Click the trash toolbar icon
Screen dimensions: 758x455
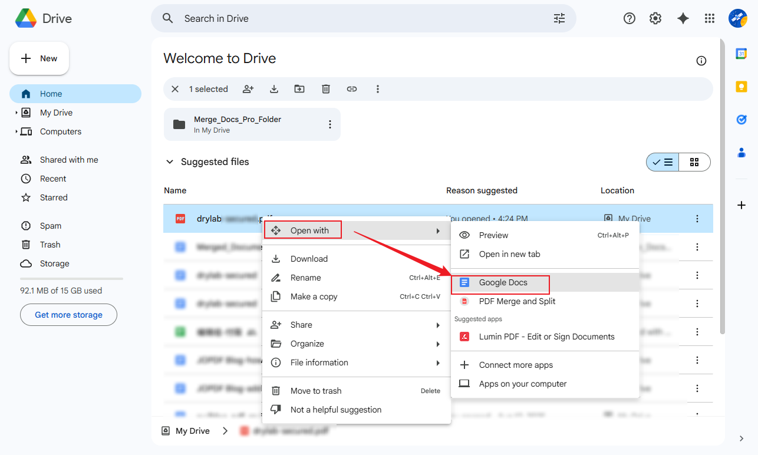326,89
